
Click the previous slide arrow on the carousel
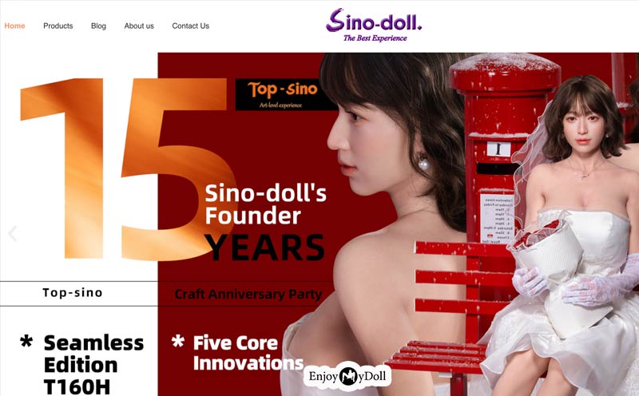13,233
